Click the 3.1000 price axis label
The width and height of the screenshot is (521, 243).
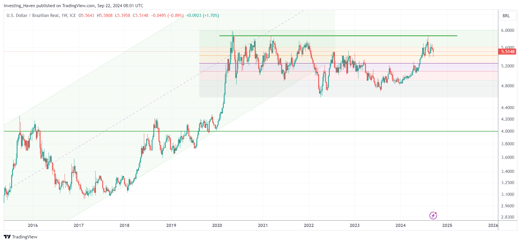(x=508, y=194)
